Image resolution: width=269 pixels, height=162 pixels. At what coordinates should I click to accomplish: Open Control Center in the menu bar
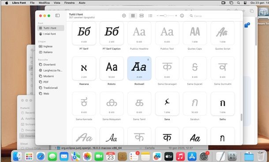(245, 3)
